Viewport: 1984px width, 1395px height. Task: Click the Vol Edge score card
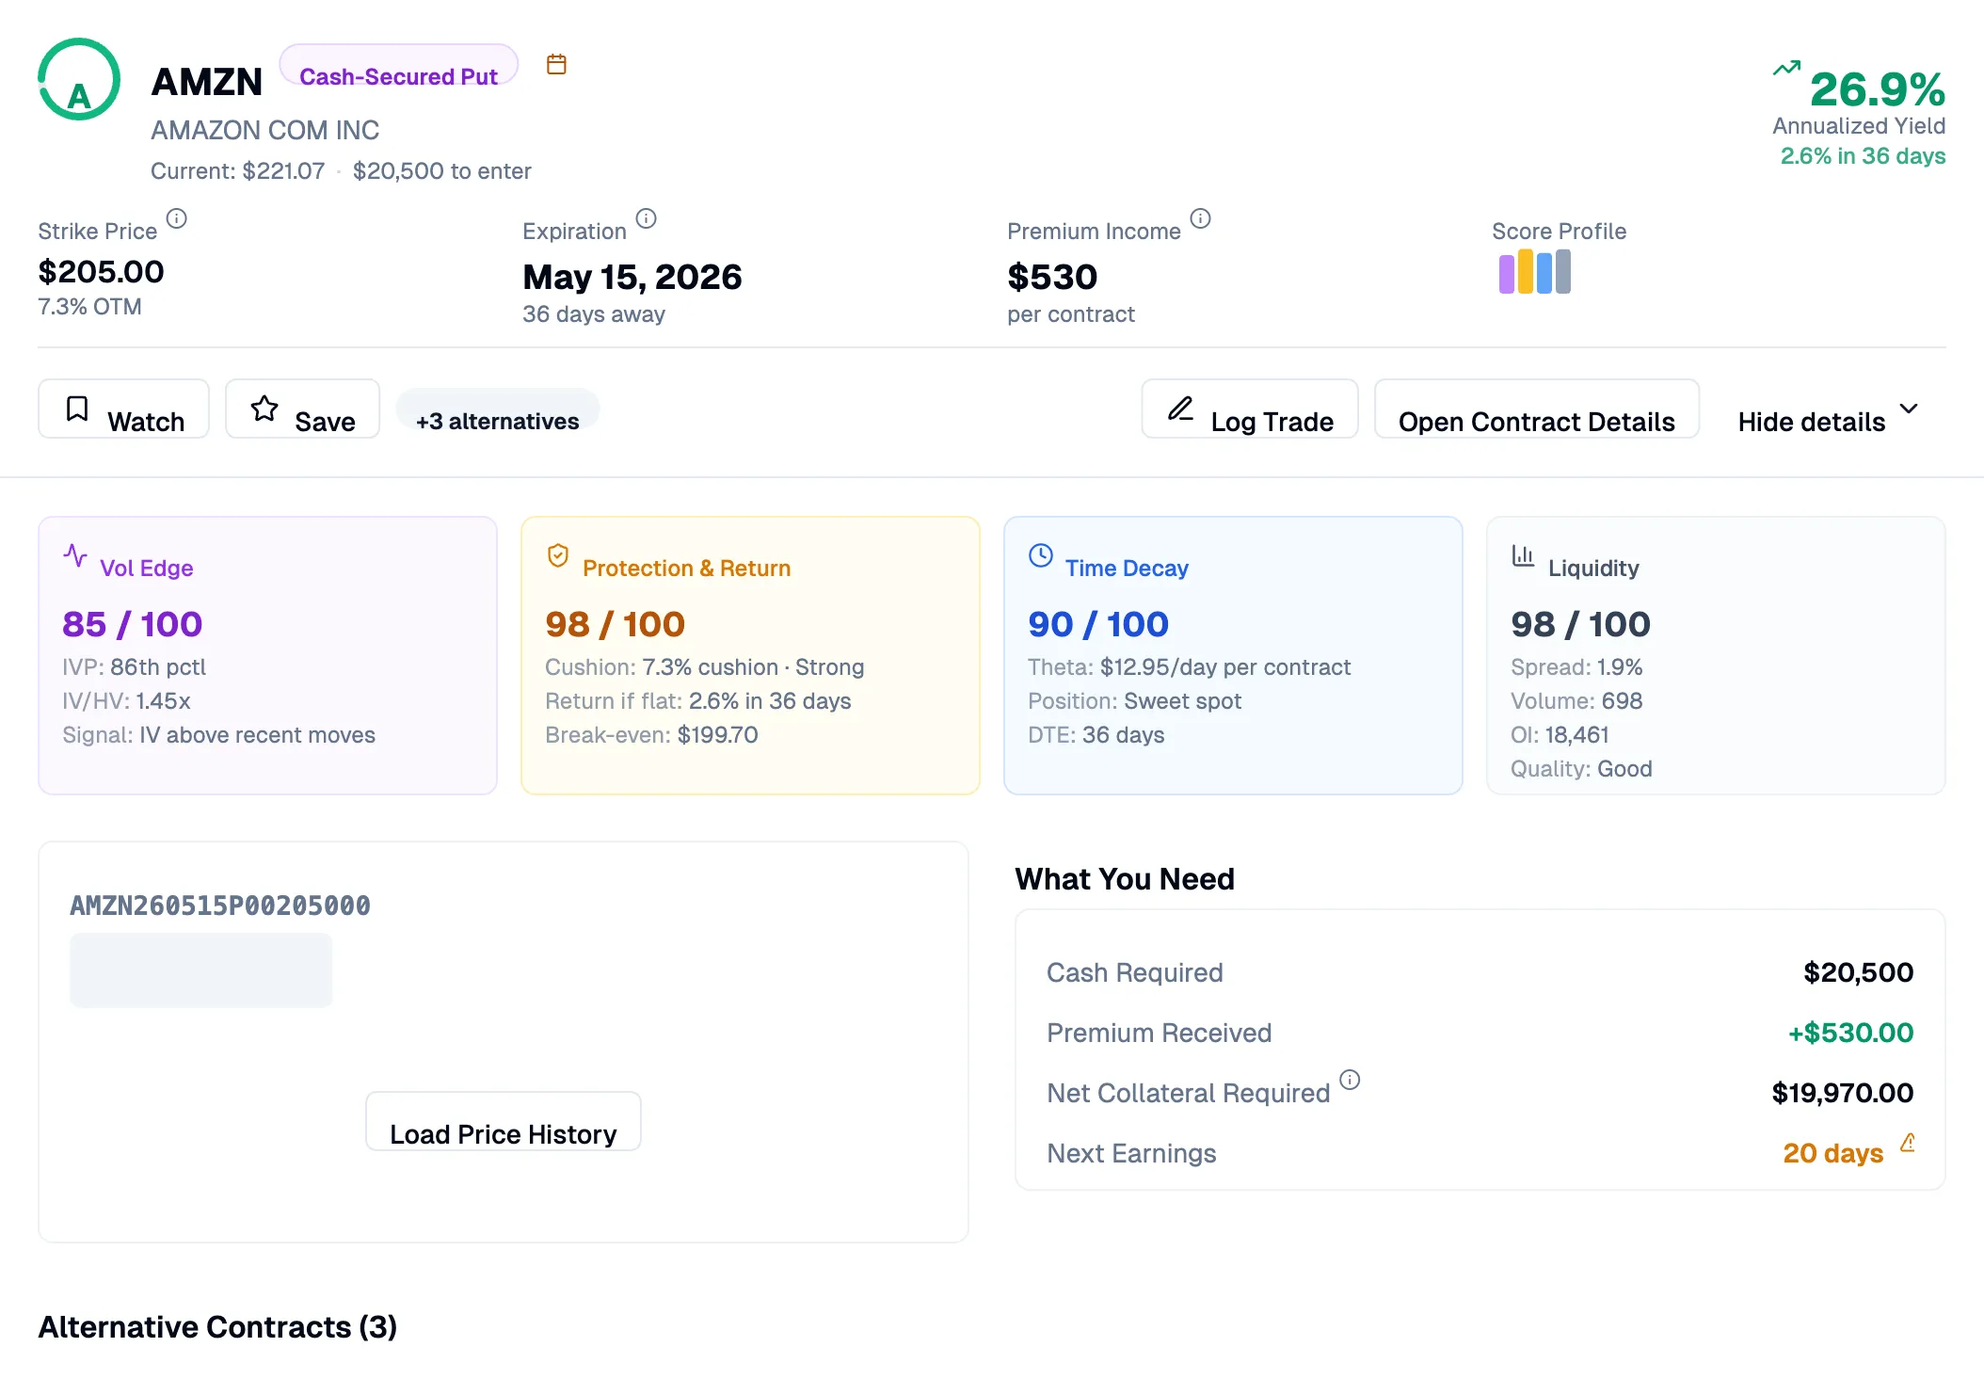tap(267, 655)
